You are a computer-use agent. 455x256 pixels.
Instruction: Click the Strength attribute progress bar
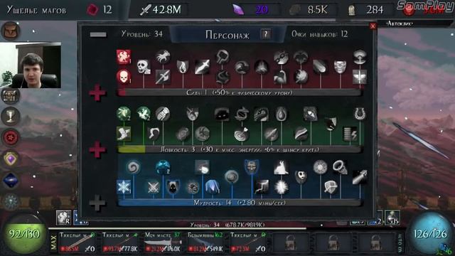coord(240,92)
